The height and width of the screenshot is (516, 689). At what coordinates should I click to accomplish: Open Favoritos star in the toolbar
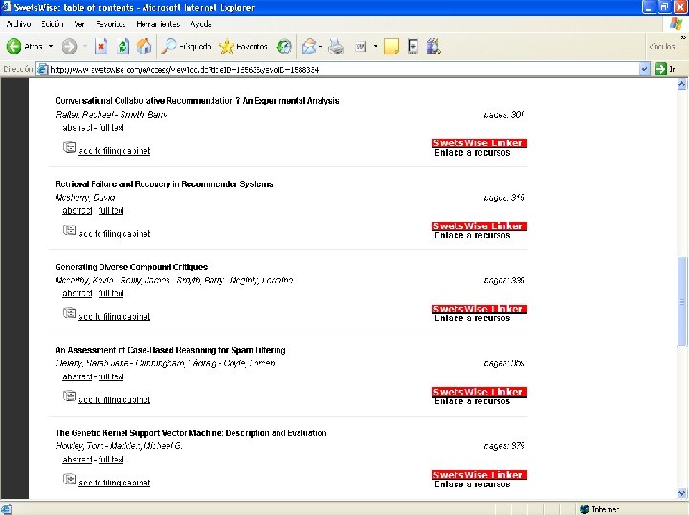pyautogui.click(x=226, y=46)
